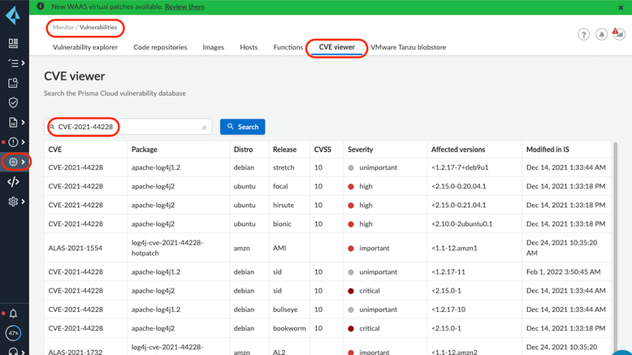632x355 pixels.
Task: Open the top-right notifications bell
Action: click(602, 35)
